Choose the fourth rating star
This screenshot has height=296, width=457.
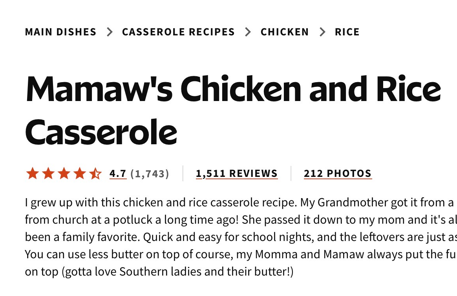[x=79, y=173]
